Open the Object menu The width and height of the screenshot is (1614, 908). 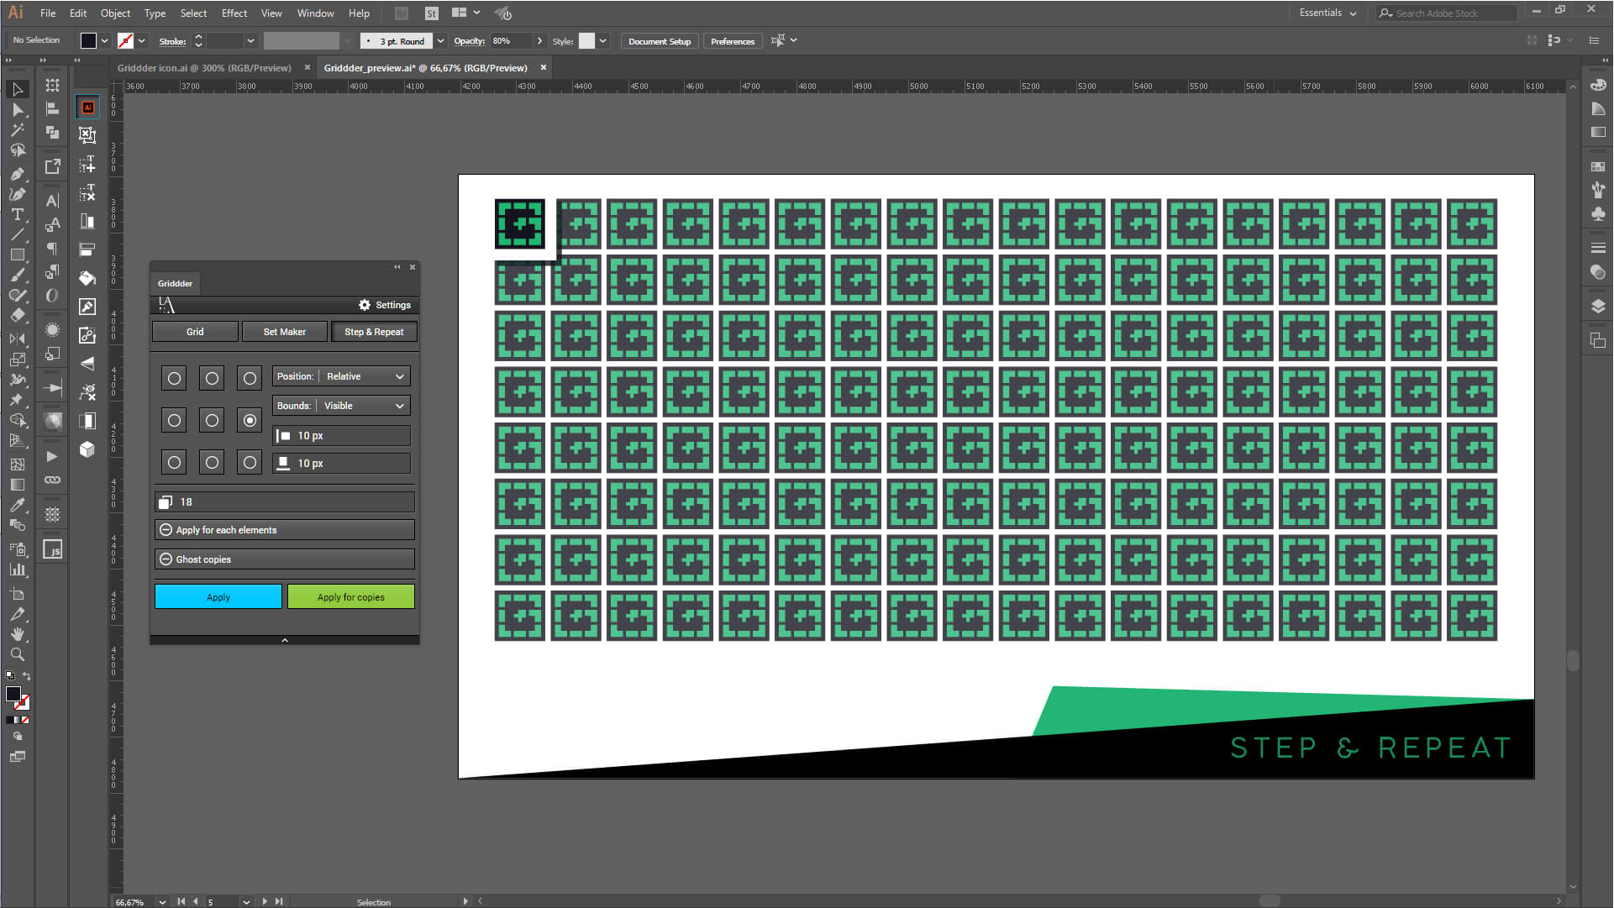coord(115,13)
